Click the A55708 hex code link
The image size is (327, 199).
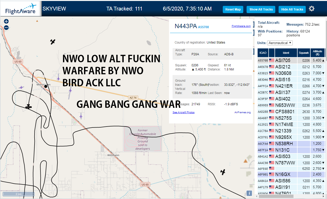(204, 27)
